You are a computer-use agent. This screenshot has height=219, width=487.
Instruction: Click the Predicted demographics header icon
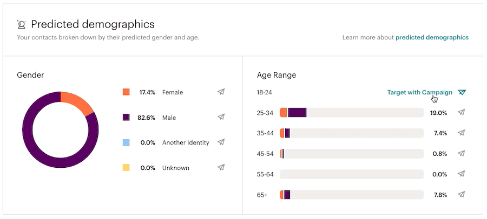tap(21, 24)
